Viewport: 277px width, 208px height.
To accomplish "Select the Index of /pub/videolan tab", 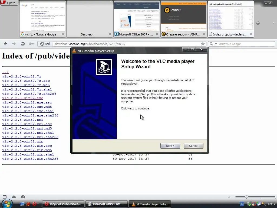I will pyautogui.click(x=231, y=19).
